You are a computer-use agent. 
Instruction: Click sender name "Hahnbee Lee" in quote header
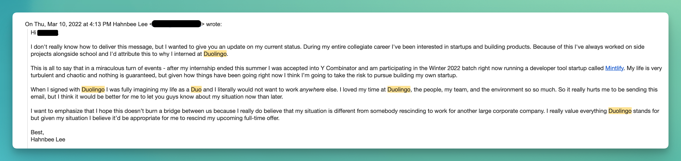[130, 24]
